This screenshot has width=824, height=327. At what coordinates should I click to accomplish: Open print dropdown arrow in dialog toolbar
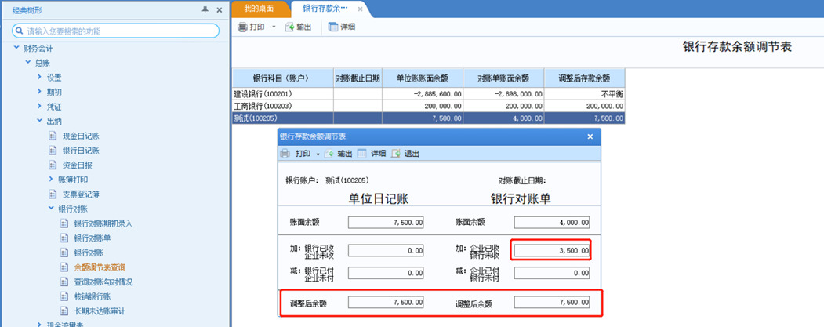318,154
